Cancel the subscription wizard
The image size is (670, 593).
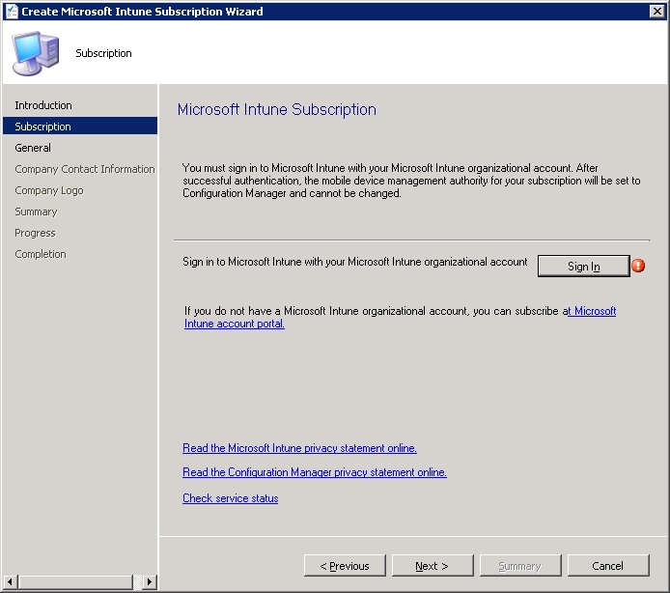tap(607, 566)
